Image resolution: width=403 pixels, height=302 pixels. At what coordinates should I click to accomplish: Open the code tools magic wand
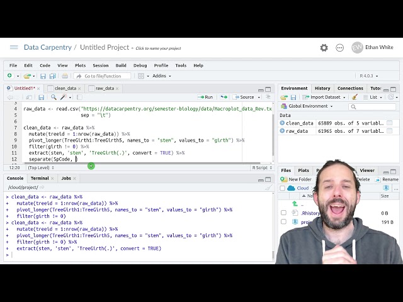tap(63, 97)
